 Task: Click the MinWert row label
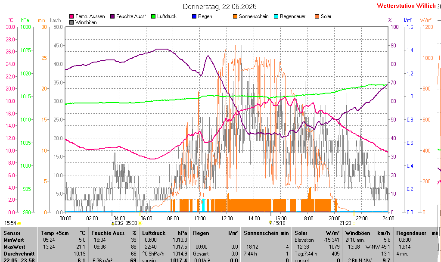click(x=14, y=240)
